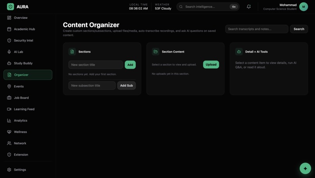
Task: Click the magnifier icon in Search intelligence
Action: click(x=181, y=7)
